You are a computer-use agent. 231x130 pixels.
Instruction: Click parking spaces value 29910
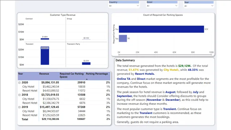(81, 83)
